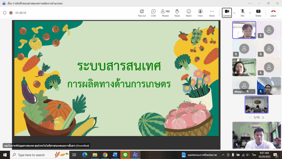This screenshot has width=282, height=159.
Task: Click the shield privacy icon
Action: [5, 13]
